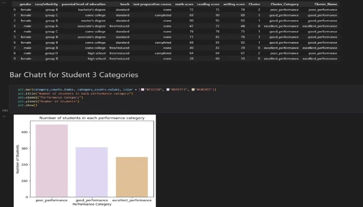Select the 'writing score' column header
363x207 pixels.
tap(234, 4)
